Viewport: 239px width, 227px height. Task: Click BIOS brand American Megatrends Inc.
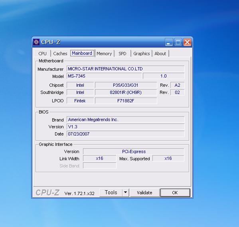pos(125,119)
